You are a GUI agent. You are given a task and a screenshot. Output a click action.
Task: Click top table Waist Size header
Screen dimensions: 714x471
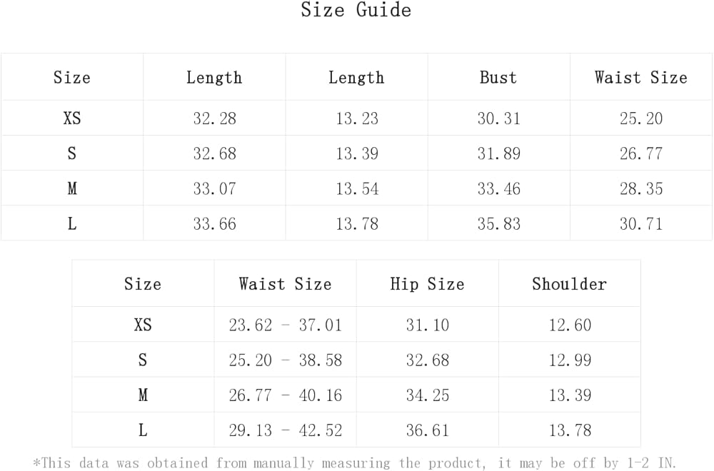click(x=640, y=77)
